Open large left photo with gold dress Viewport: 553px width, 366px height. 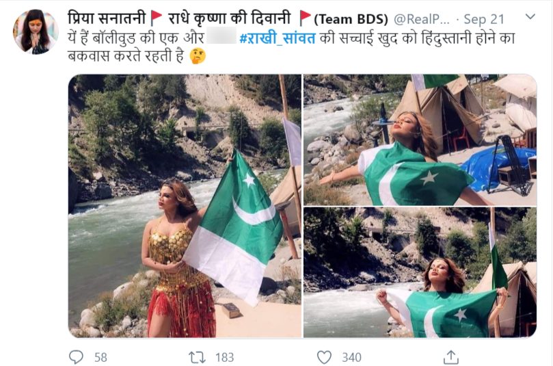[x=185, y=206]
